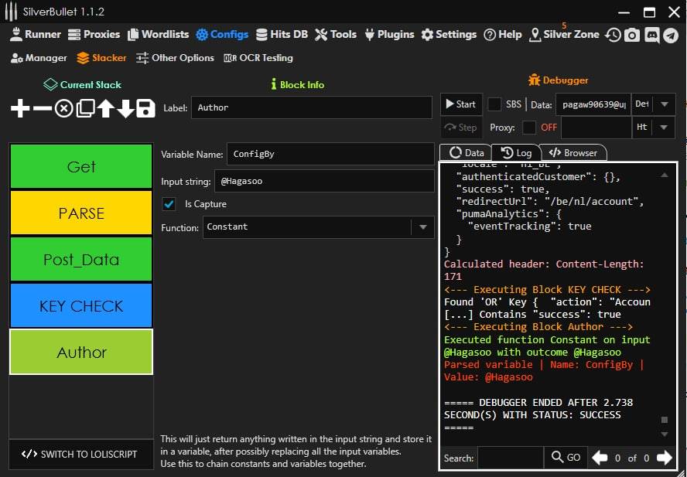Click Switch to LoliScript button
Image resolution: width=687 pixels, height=477 pixels.
[x=81, y=454]
